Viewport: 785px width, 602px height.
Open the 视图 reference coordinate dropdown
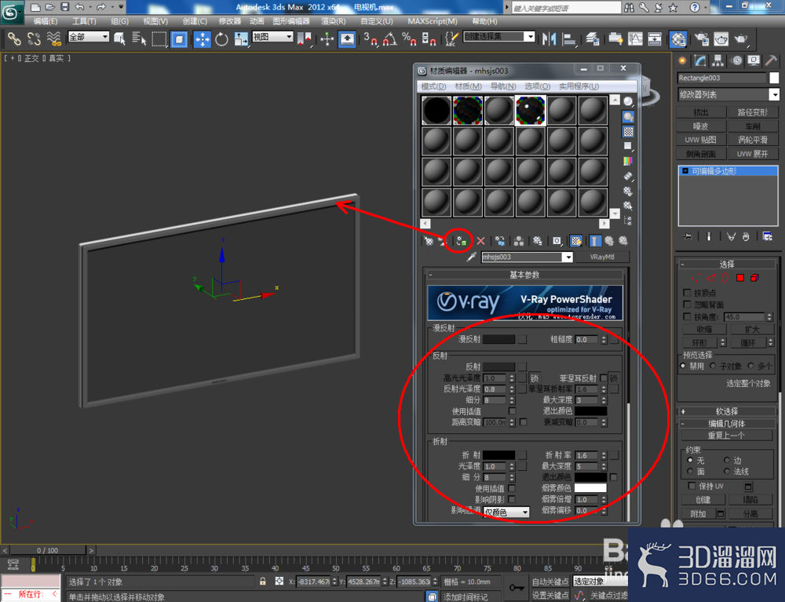pyautogui.click(x=272, y=37)
